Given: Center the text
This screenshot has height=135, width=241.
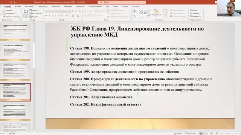Looking at the screenshot, I should pyautogui.click(x=88, y=15).
